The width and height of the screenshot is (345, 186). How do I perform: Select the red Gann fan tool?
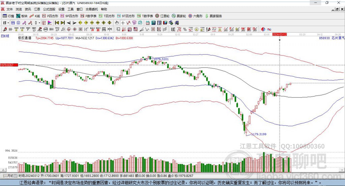pos(124,29)
